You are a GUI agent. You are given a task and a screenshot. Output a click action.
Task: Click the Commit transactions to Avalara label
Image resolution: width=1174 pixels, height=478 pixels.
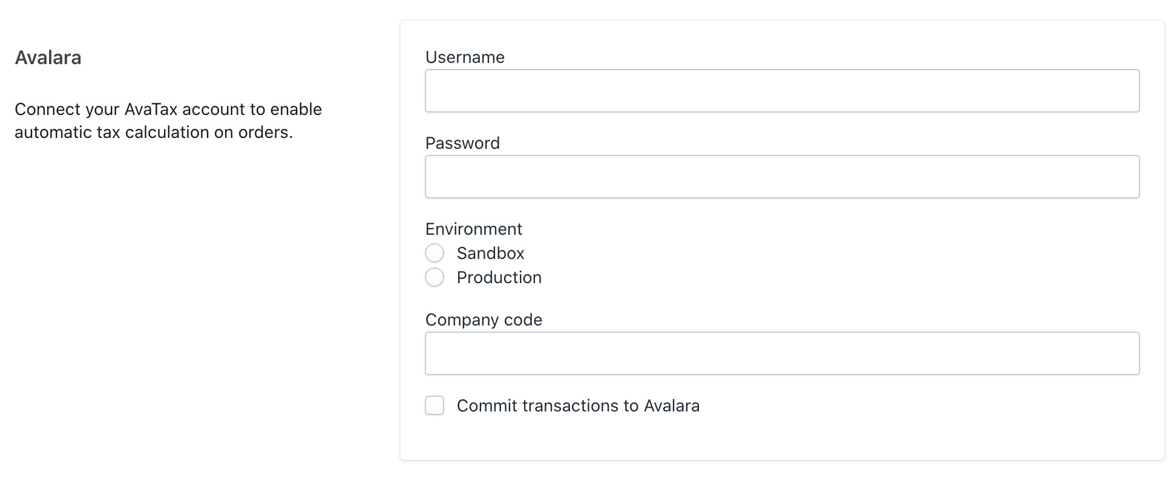pyautogui.click(x=578, y=405)
